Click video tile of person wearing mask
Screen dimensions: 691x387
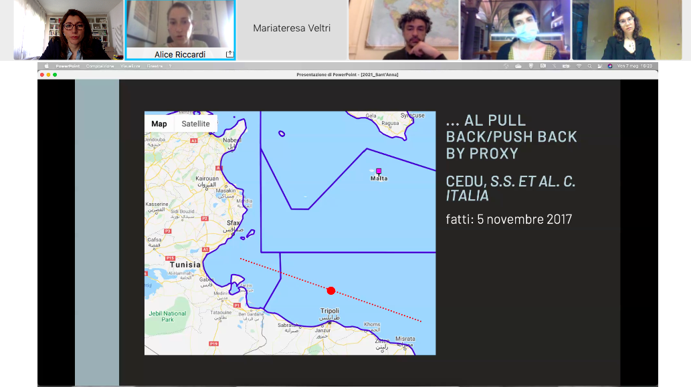tap(515, 30)
